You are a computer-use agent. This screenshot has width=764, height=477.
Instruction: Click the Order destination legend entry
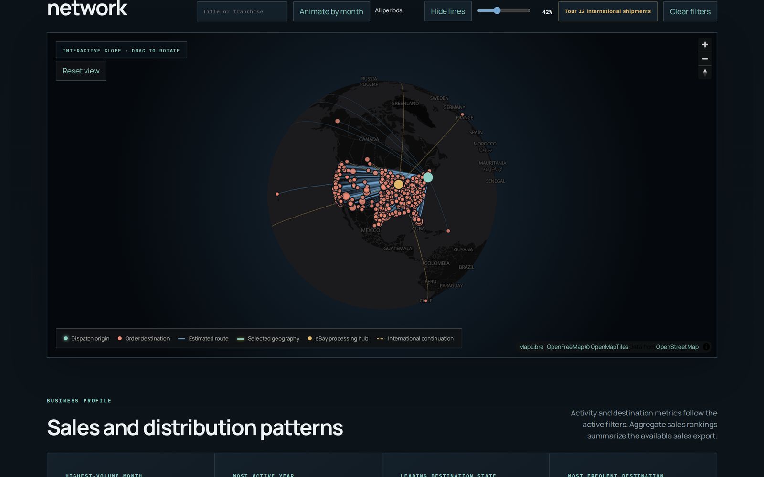click(143, 339)
